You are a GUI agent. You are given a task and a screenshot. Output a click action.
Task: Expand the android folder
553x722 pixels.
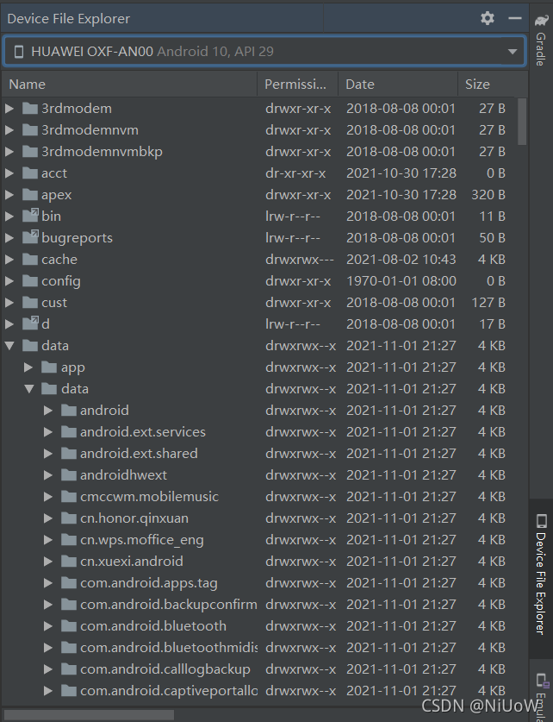point(48,411)
